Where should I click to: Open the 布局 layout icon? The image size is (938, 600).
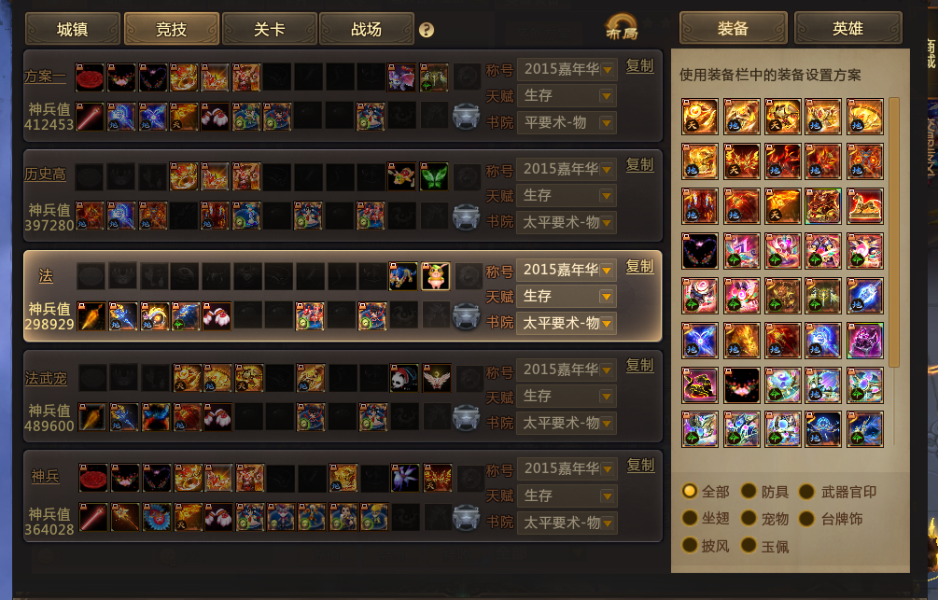(622, 27)
